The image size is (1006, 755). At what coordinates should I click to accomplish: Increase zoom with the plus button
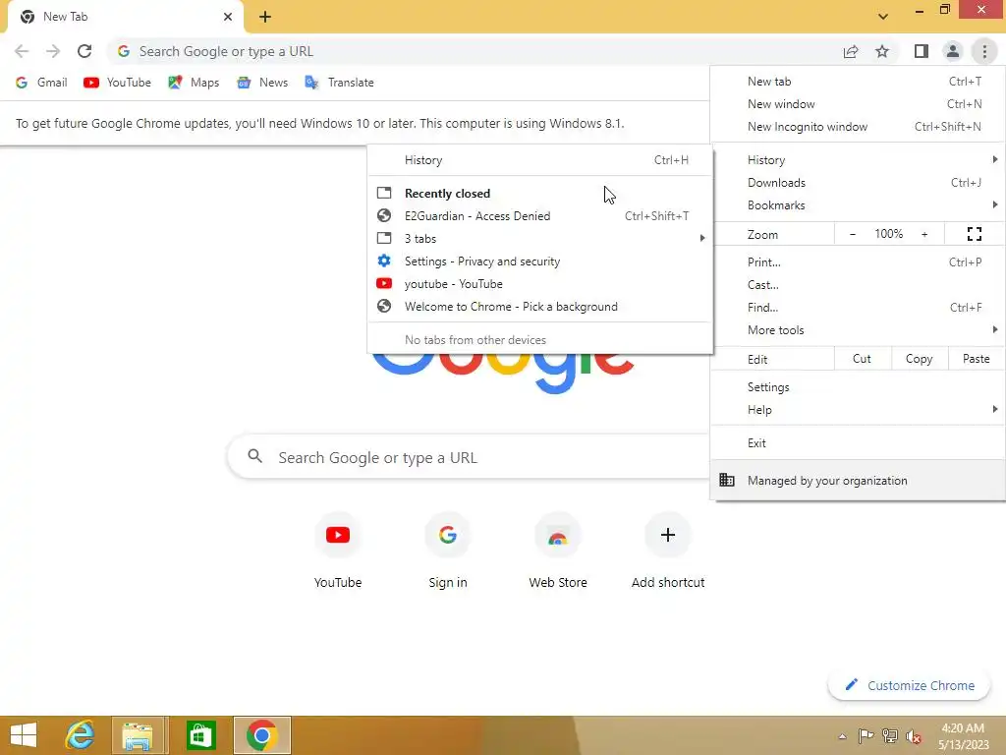(x=924, y=234)
